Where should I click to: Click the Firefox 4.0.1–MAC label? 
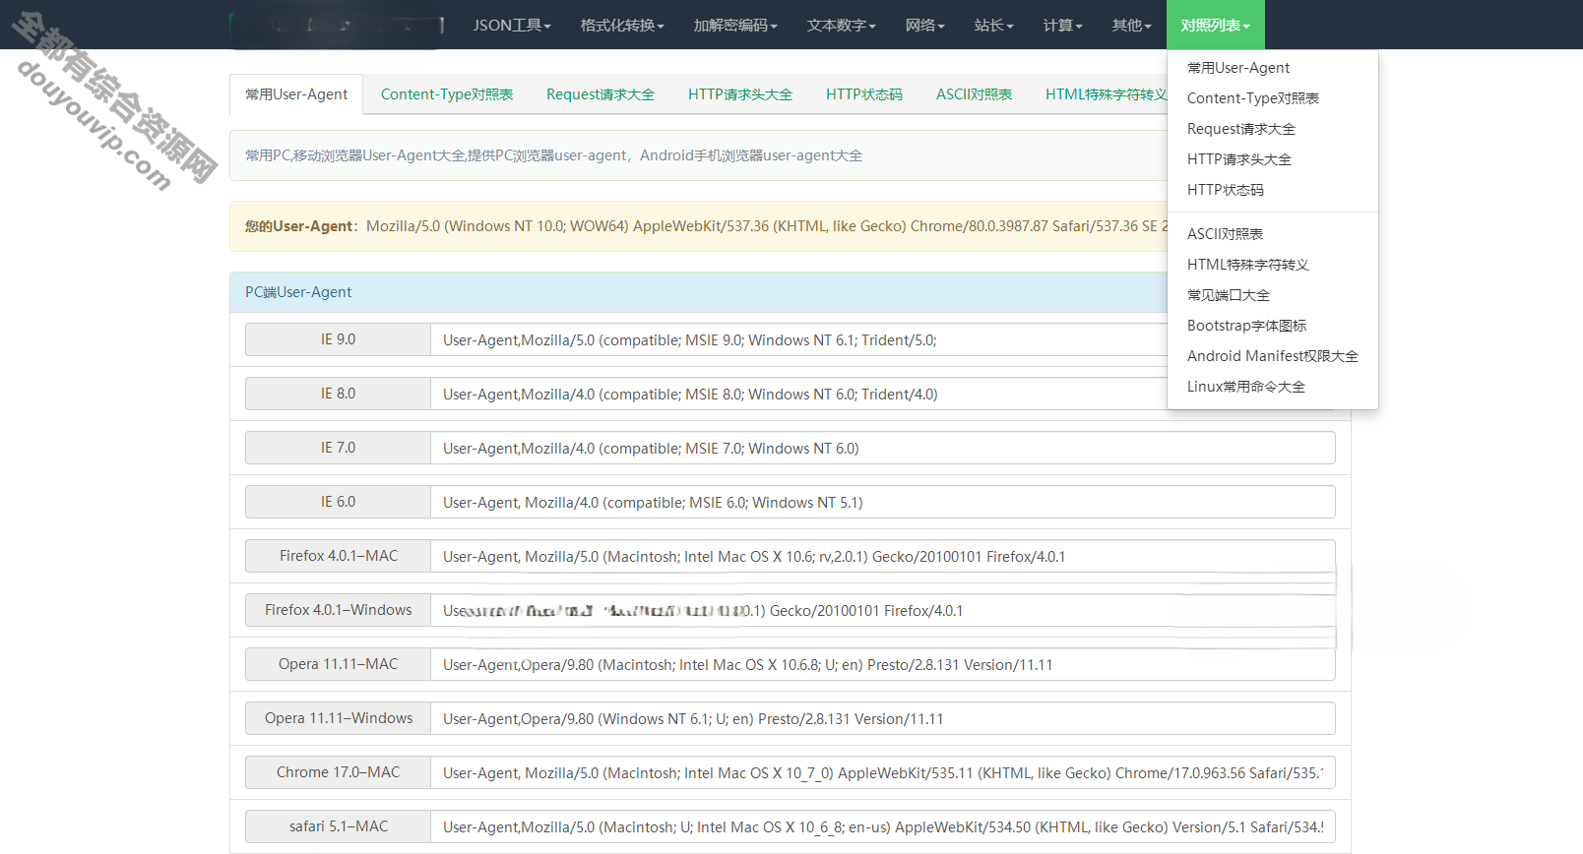pos(338,556)
